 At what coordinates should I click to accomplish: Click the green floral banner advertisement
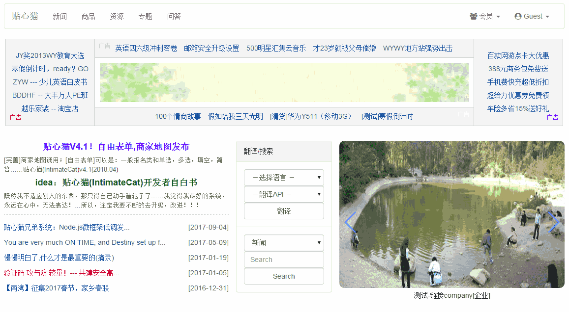(x=284, y=82)
